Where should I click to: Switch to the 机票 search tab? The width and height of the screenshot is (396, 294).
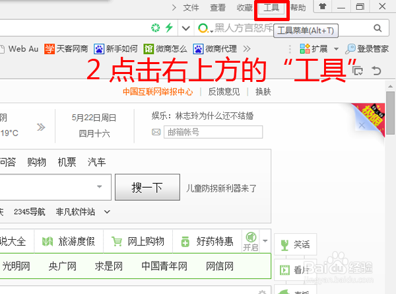67,162
